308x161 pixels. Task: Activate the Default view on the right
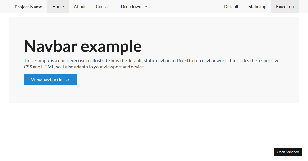(231, 6)
